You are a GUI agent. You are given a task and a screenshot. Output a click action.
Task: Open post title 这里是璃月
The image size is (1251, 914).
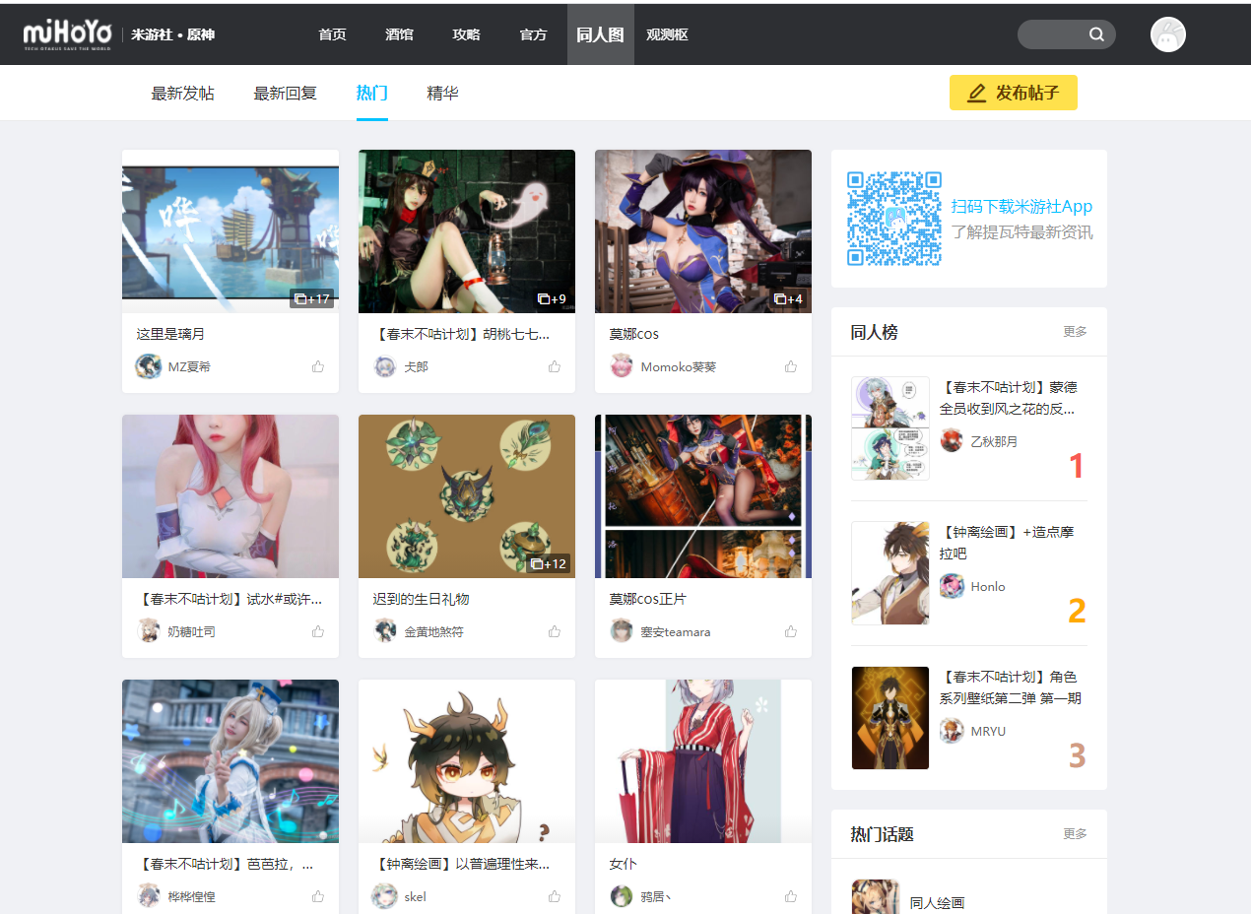coord(170,334)
